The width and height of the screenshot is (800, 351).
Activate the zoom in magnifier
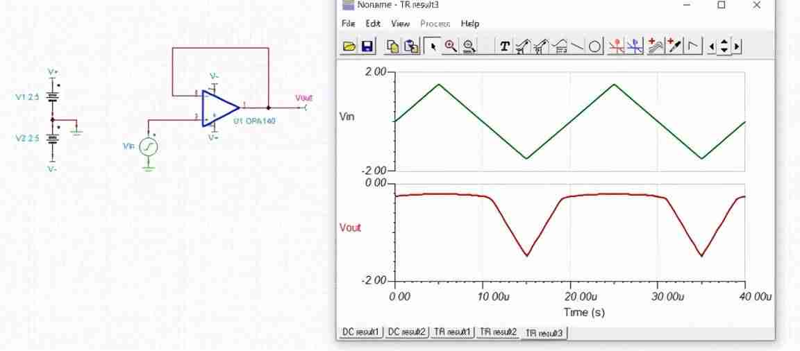tap(451, 46)
